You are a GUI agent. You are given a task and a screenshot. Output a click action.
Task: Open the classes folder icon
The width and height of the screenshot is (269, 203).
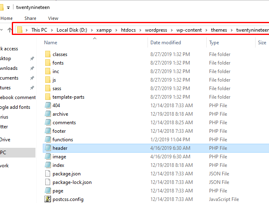[x=48, y=54]
